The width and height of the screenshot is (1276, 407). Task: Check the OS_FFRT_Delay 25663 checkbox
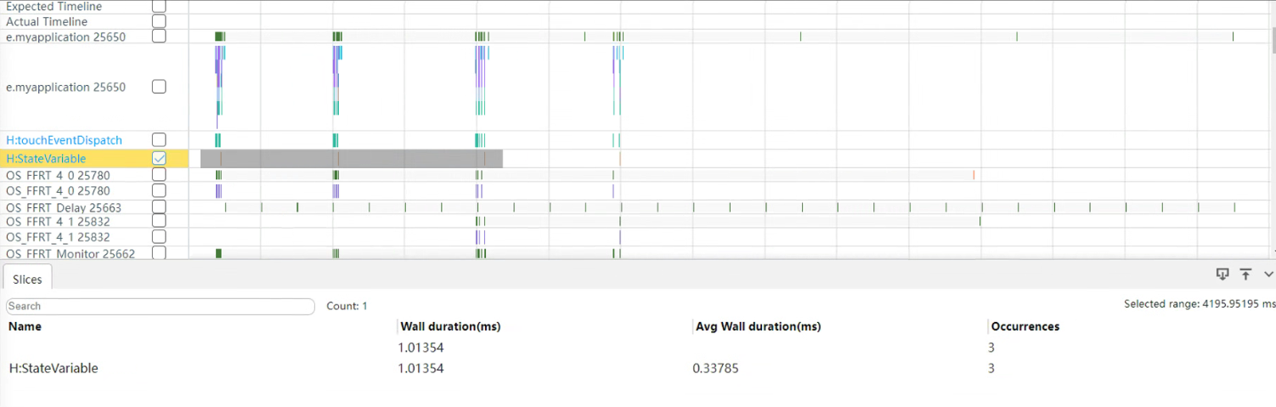(159, 206)
